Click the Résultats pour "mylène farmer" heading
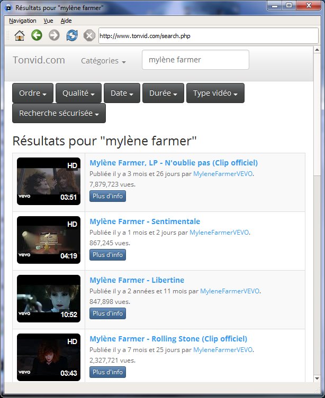Viewport: 325px width, 398px height. coord(105,141)
